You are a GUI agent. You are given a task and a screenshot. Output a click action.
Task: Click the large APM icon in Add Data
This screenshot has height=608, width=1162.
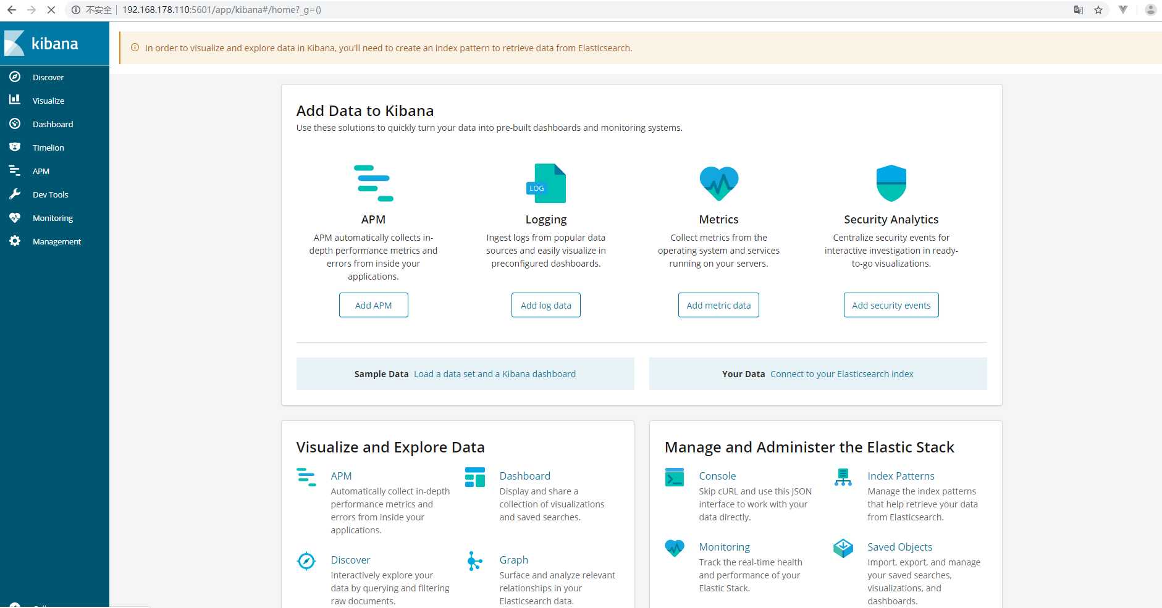pyautogui.click(x=373, y=183)
